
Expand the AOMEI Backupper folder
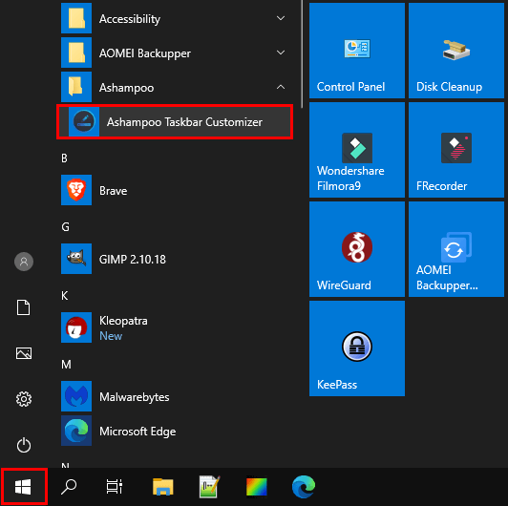click(175, 53)
